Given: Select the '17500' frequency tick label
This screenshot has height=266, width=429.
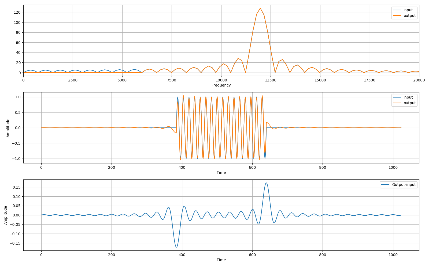Looking at the screenshot, I should coord(369,80).
